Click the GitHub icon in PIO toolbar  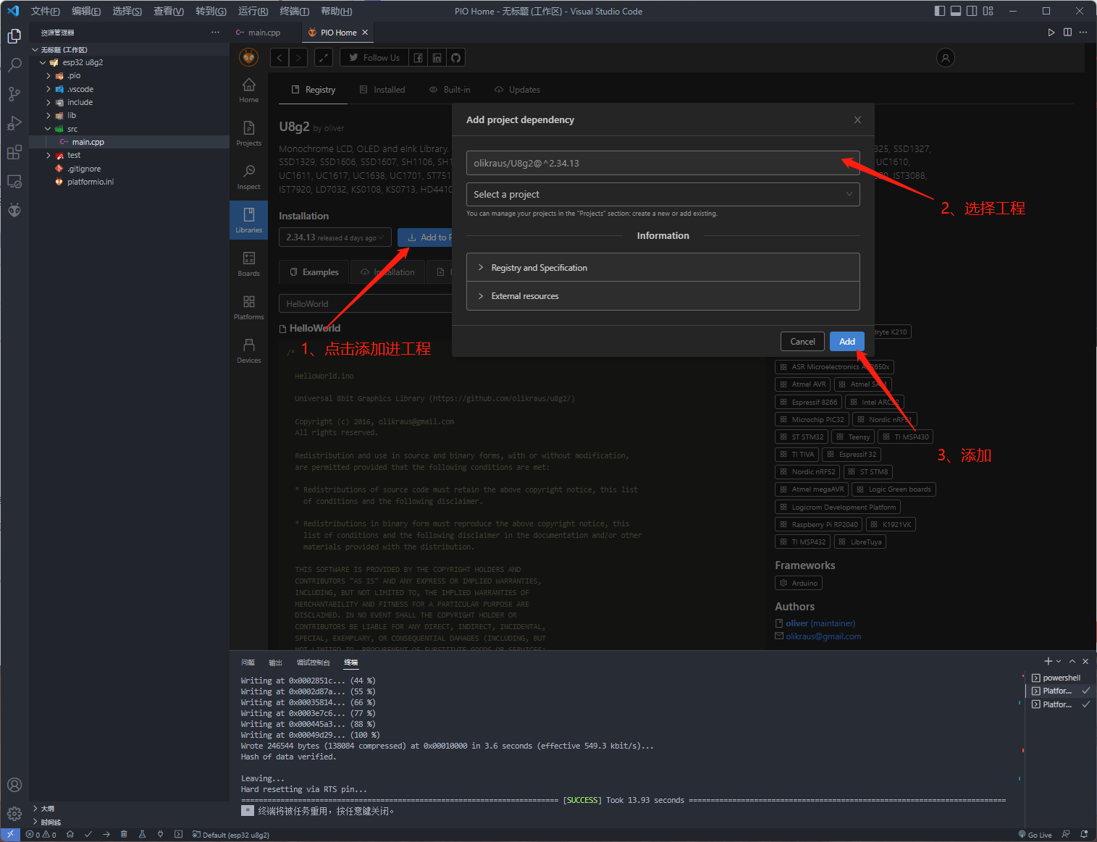[x=455, y=58]
